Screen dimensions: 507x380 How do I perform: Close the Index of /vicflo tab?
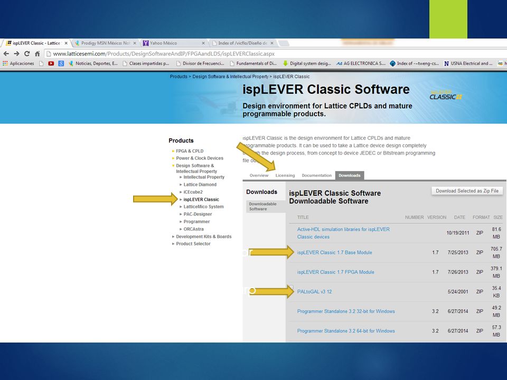[272, 43]
